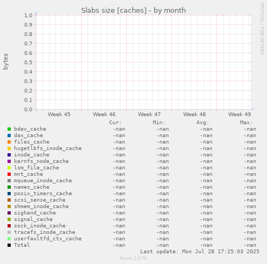Click the Max: column header
267x264 pixels.
click(x=246, y=123)
